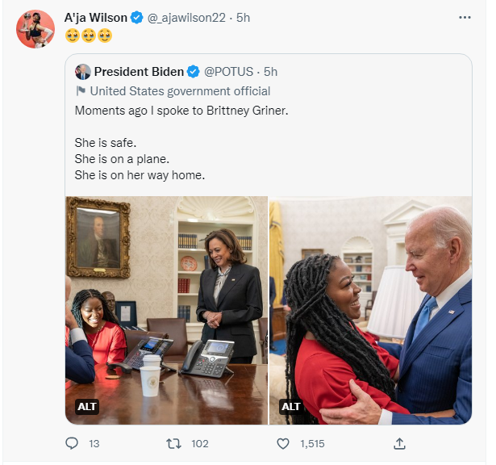Click the reply speech bubble icon
Screen dimensions: 496x465
(72, 443)
